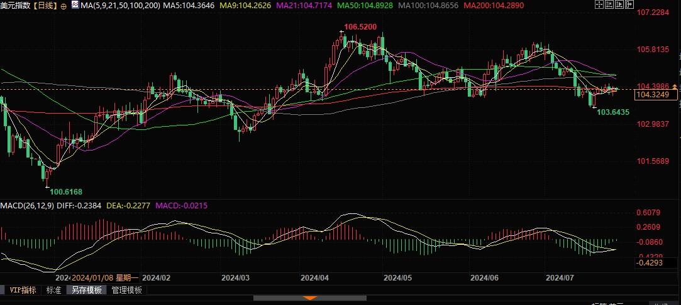Click the orange triangle marker on bottom scrollbar
The height and width of the screenshot is (305, 681).
[308, 297]
